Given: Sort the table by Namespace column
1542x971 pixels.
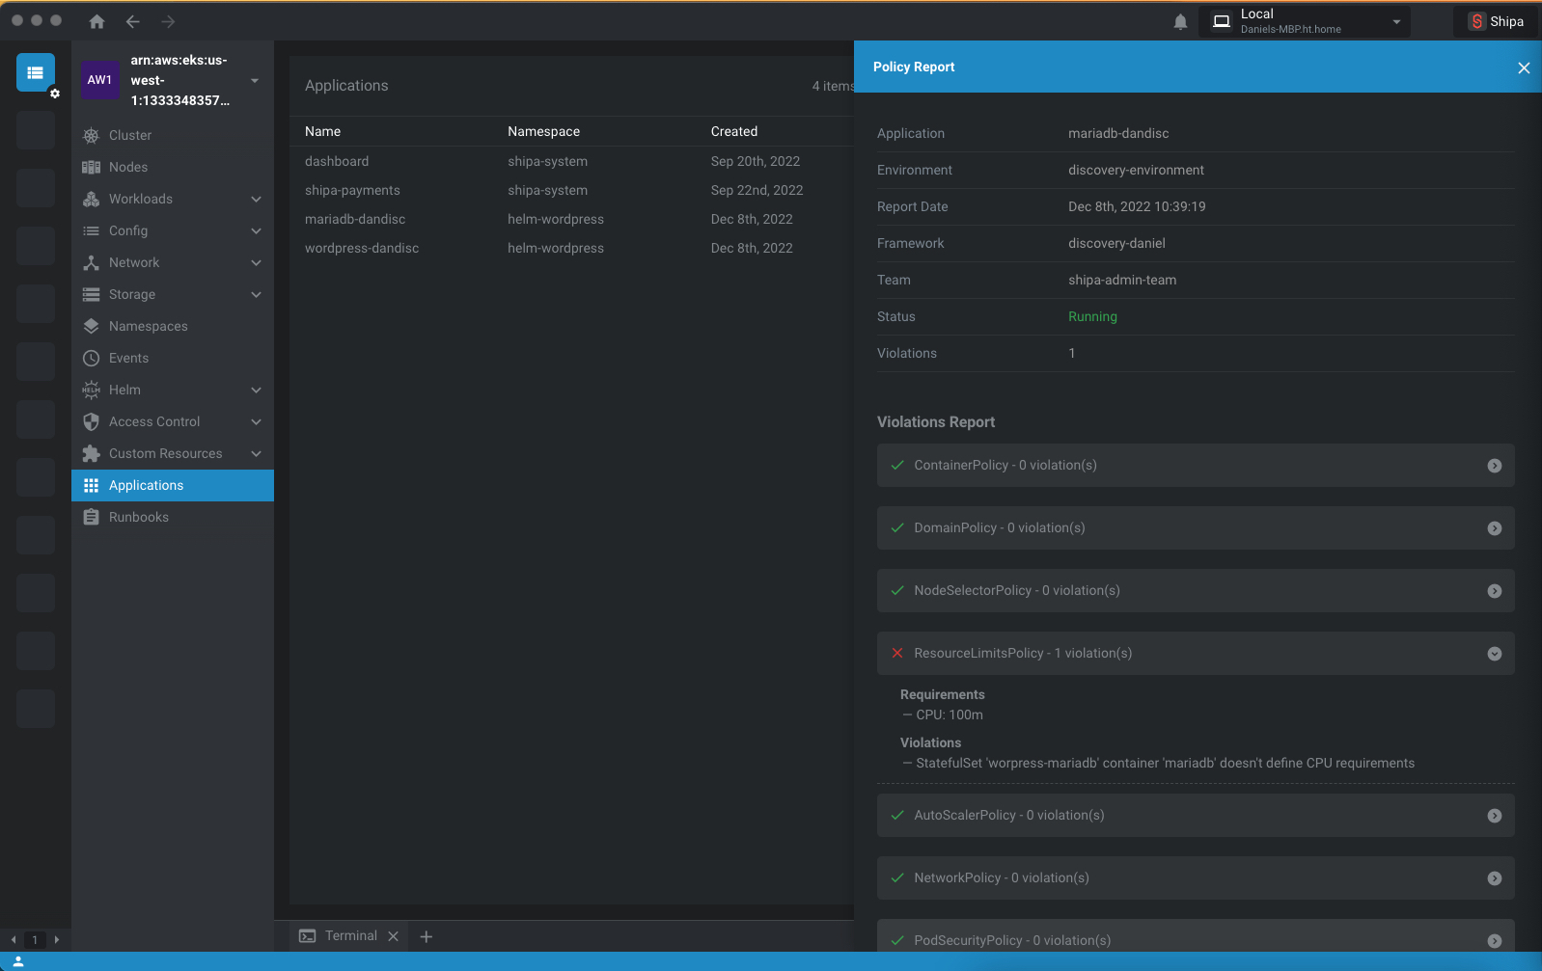Looking at the screenshot, I should pyautogui.click(x=543, y=131).
